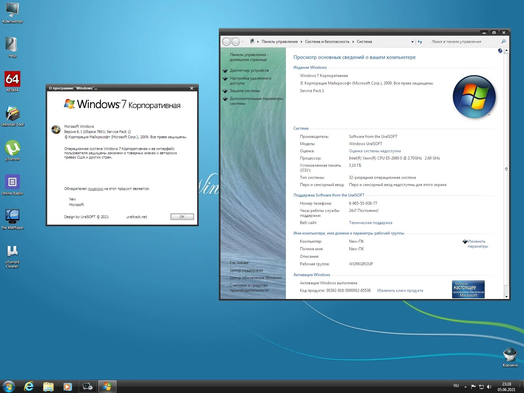This screenshot has height=393, width=524.
Task: Click shield icon beside Диспетчер устройств
Action: click(x=225, y=70)
